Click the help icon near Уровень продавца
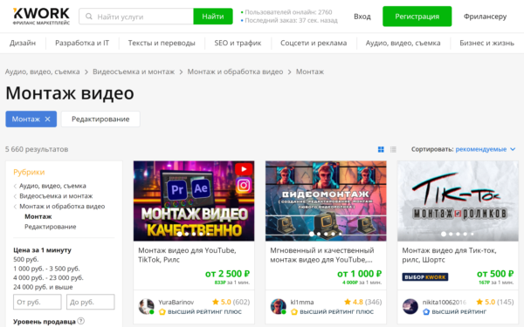This screenshot has width=524, height=327. point(81,321)
